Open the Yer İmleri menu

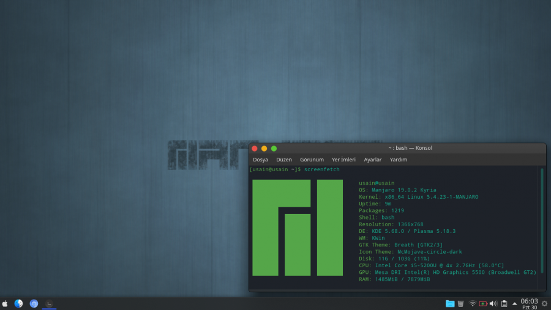pyautogui.click(x=343, y=160)
